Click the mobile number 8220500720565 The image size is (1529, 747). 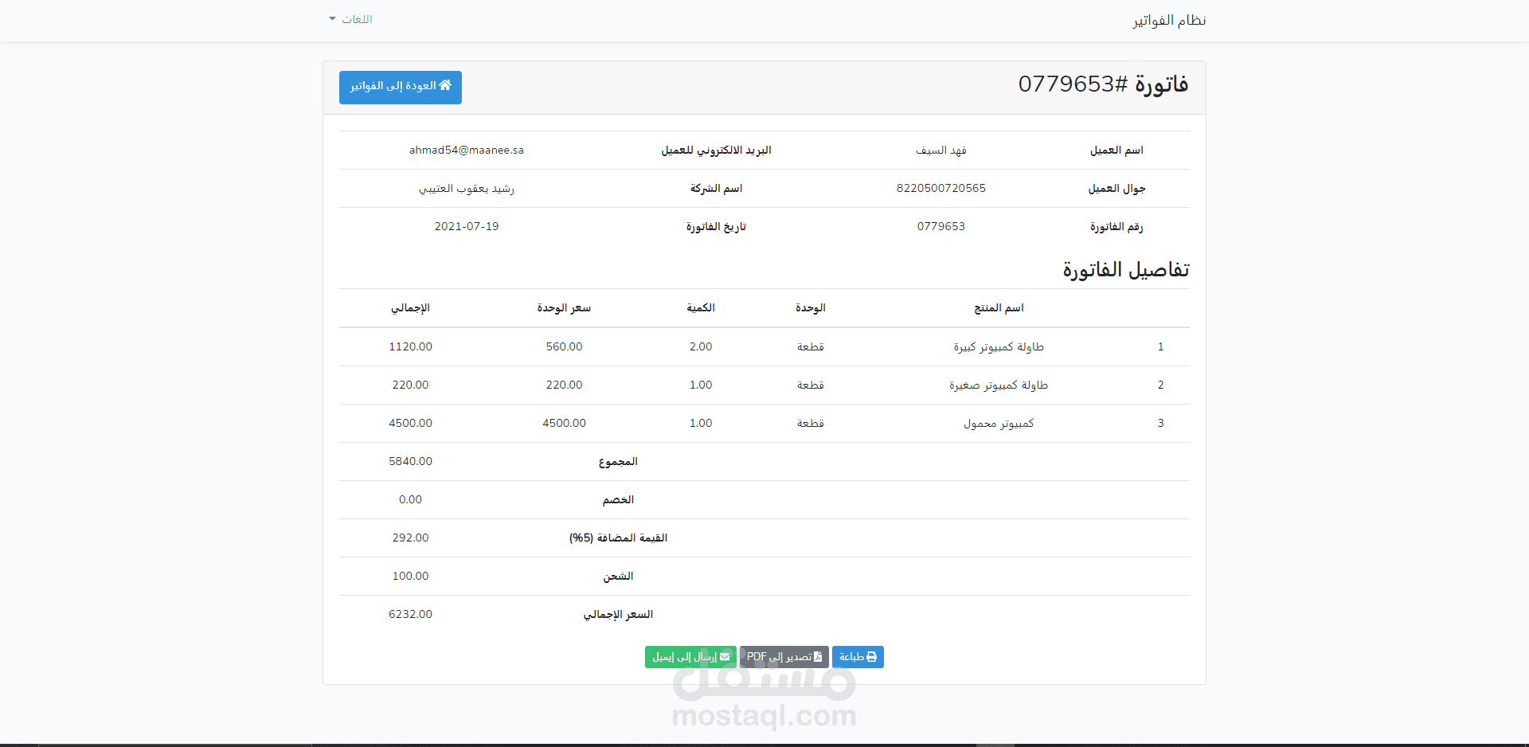[x=941, y=189]
